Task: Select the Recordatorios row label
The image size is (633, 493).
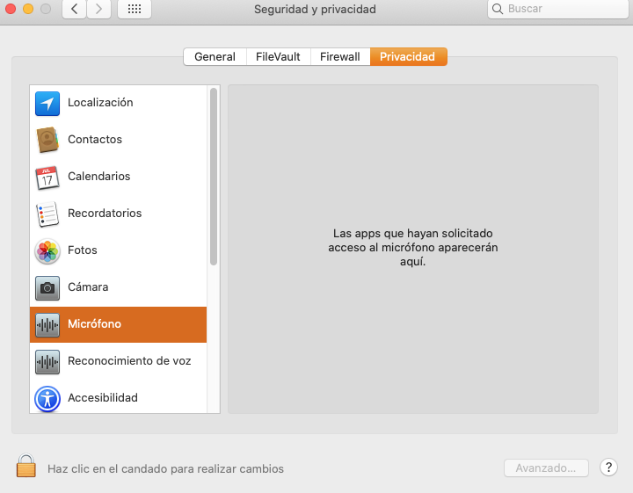Action: [105, 213]
